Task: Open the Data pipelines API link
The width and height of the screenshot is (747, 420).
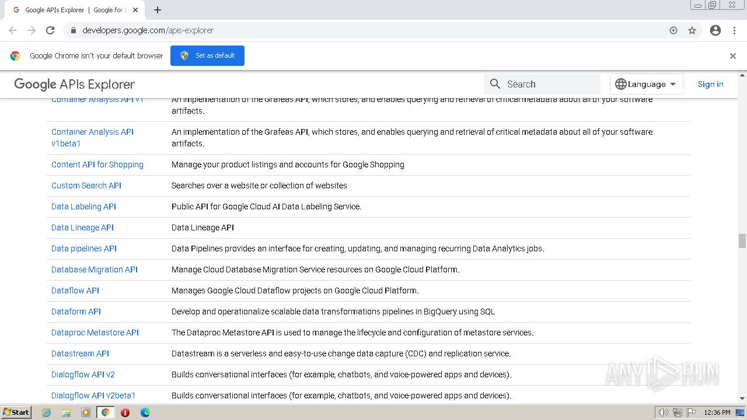Action: [84, 249]
